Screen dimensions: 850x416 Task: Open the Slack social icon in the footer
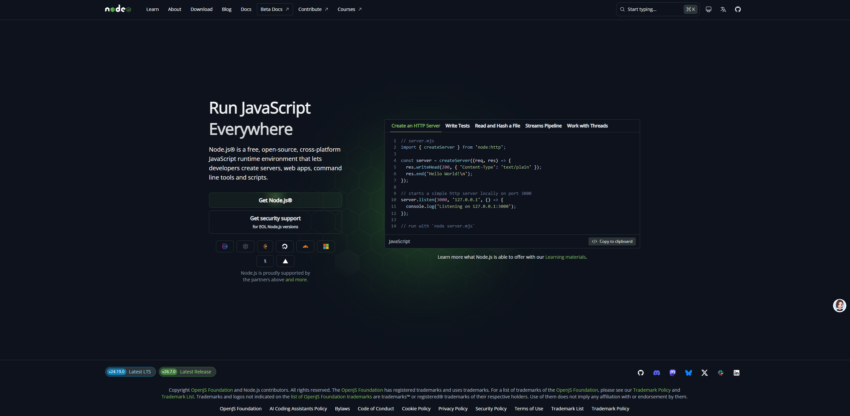721,373
